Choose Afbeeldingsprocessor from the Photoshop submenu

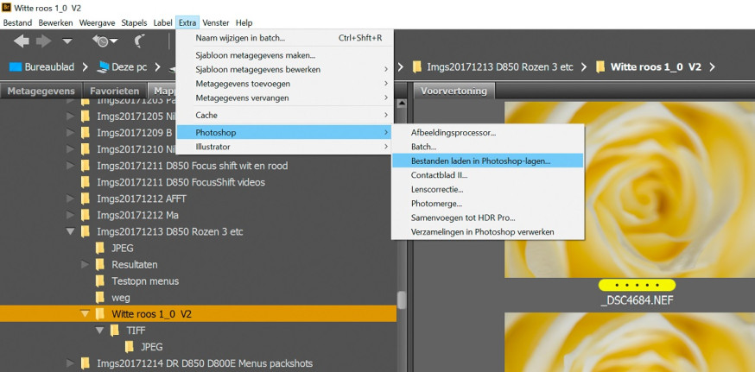(487, 132)
